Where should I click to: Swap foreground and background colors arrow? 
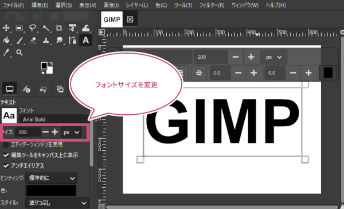click(x=51, y=63)
